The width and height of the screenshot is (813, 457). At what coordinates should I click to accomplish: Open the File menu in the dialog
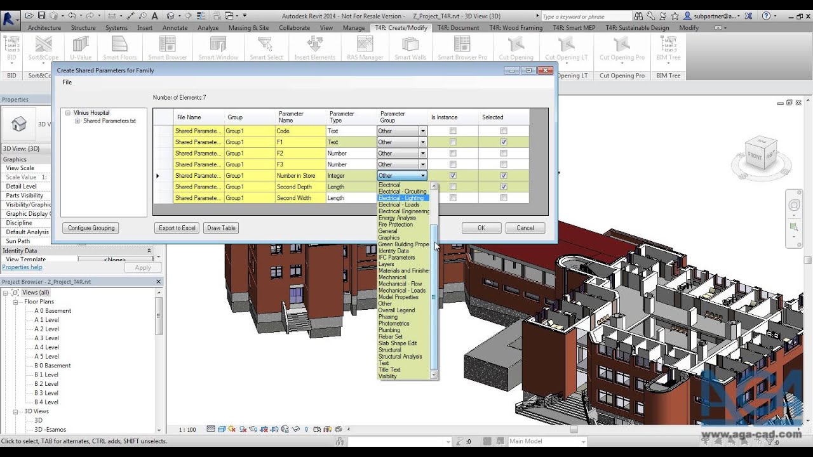coord(67,83)
